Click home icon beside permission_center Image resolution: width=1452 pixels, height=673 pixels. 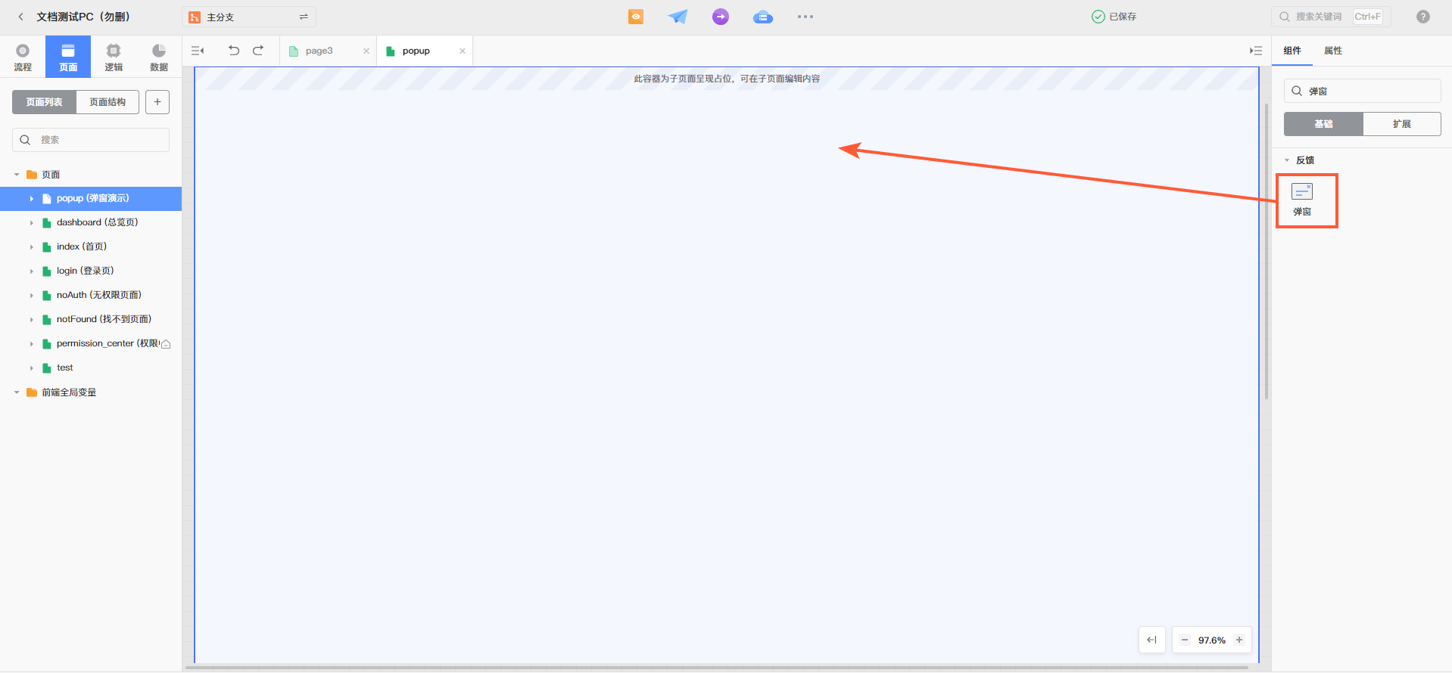(166, 344)
